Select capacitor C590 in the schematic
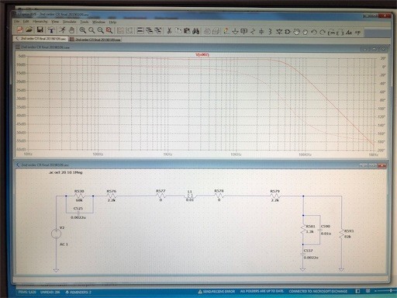 point(320,230)
